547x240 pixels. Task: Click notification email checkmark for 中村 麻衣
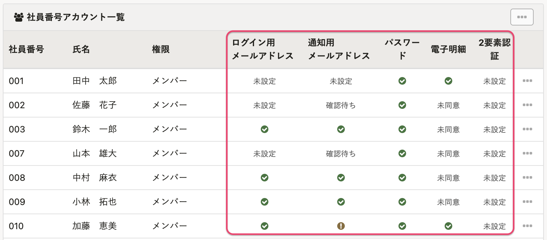coord(341,178)
